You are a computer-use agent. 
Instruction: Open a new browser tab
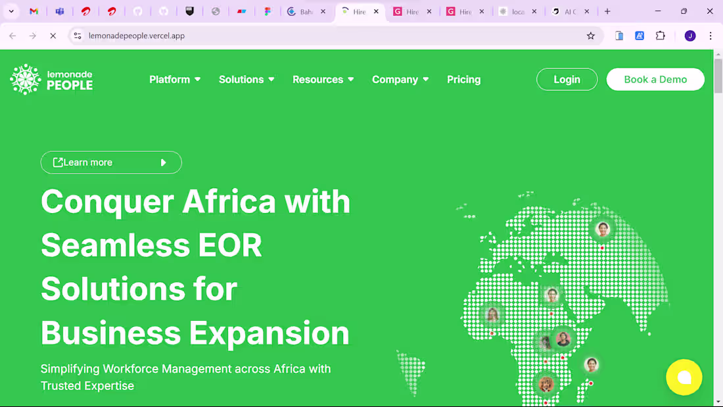(607, 12)
